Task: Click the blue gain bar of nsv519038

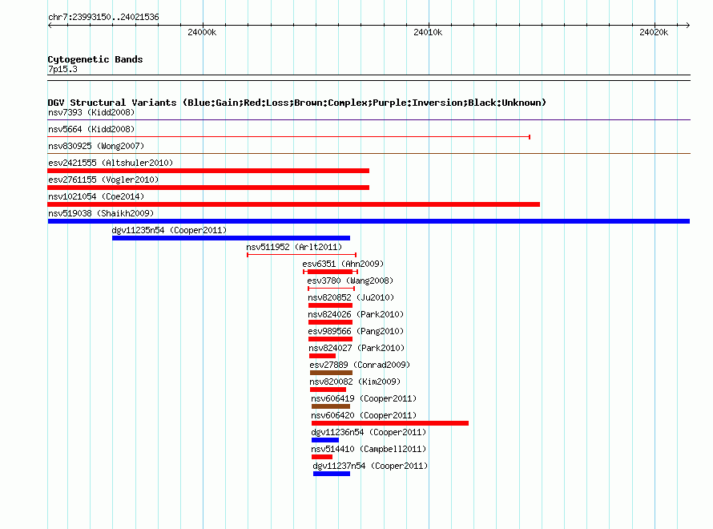Action: [369, 221]
